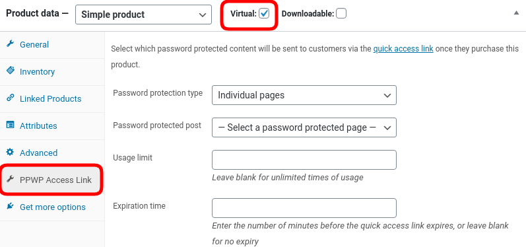Click the General tab wrench icon
This screenshot has width=526, height=247.
click(x=11, y=44)
